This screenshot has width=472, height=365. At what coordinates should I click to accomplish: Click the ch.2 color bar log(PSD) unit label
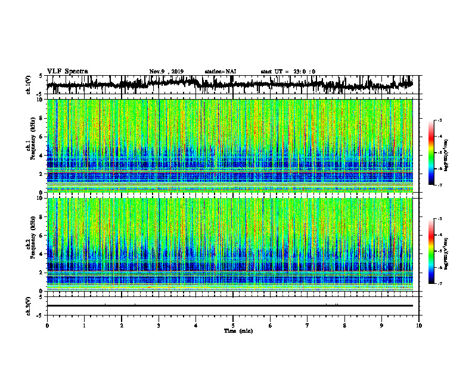[446, 253]
